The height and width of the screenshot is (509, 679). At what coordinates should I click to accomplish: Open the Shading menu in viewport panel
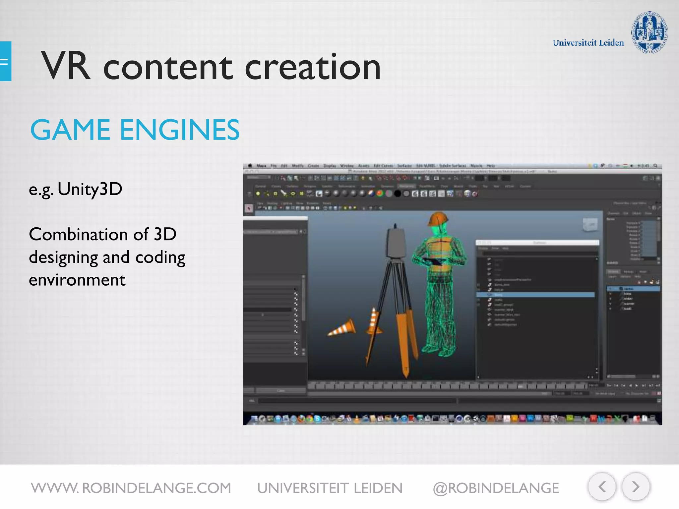point(272,203)
